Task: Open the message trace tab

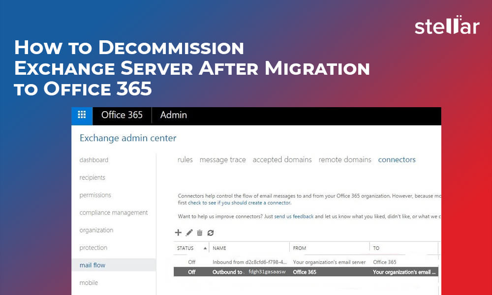Action: [222, 160]
